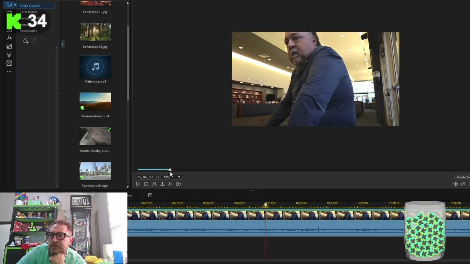Select the Landscape 02.jpg forest thumbnail
Viewport: 470px width, 264px height.
(x=95, y=32)
